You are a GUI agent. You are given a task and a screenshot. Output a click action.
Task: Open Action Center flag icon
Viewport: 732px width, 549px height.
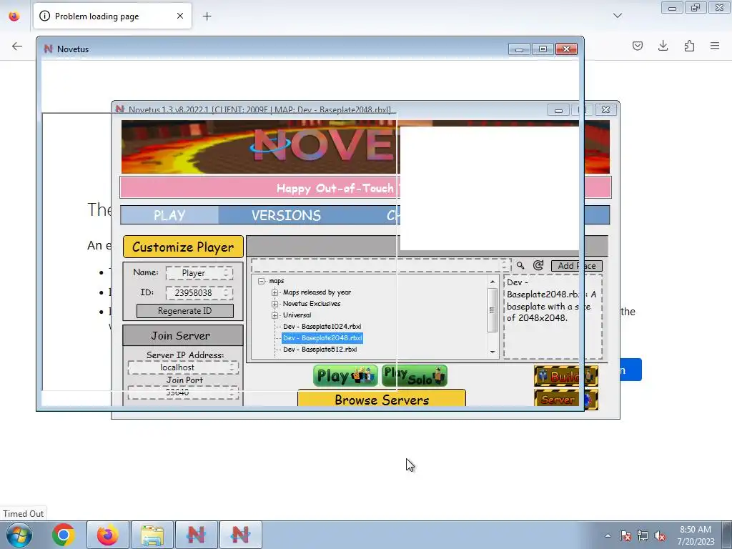pyautogui.click(x=625, y=535)
